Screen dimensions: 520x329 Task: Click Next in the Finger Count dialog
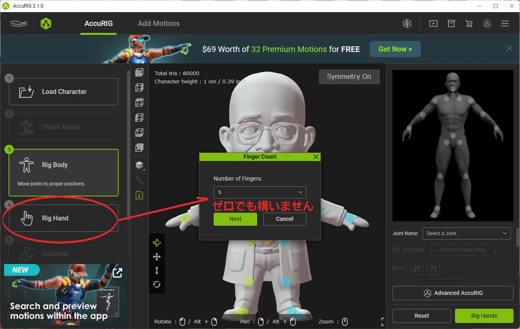235,219
